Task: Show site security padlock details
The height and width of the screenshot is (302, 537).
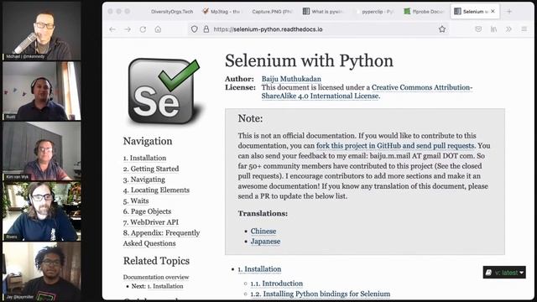Action: click(x=206, y=29)
